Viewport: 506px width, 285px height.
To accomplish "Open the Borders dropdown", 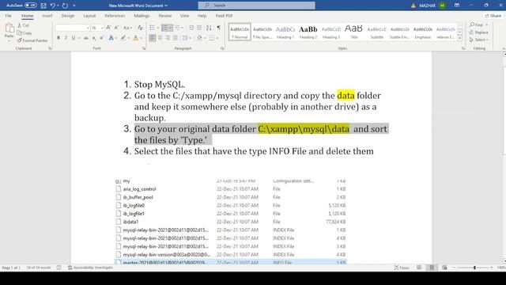I will (x=217, y=38).
